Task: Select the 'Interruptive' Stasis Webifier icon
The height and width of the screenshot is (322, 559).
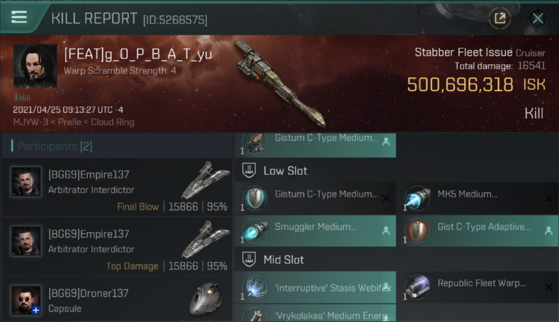Action: click(x=255, y=287)
